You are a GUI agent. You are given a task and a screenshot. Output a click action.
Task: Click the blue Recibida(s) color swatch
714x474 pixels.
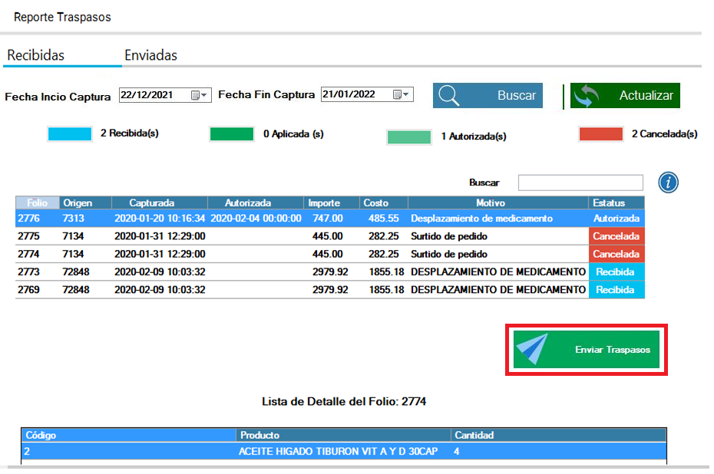pos(69,134)
